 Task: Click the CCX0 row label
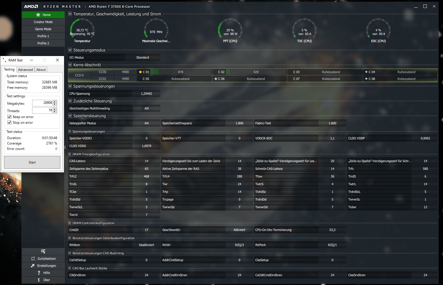102,72
